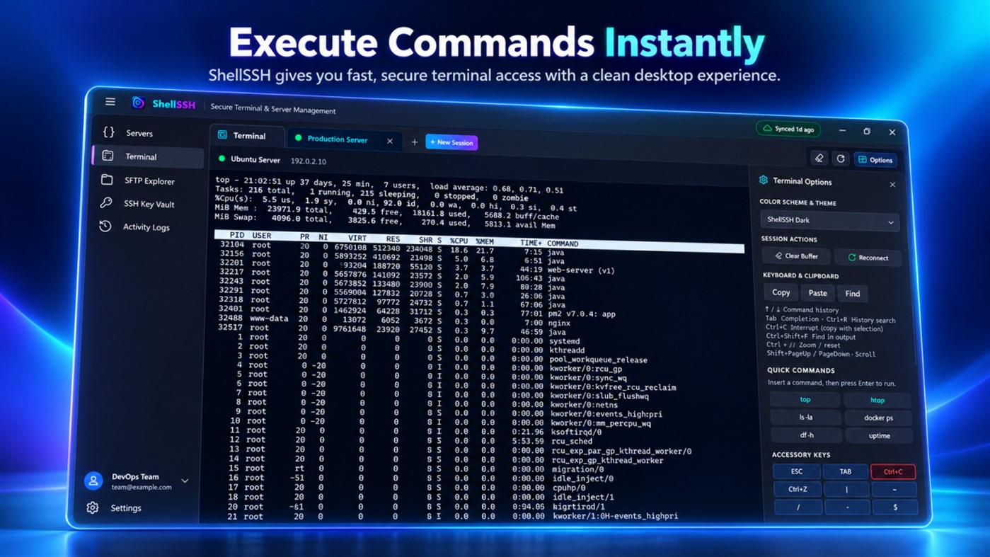Send the Ctrl+C accessory key

(x=893, y=472)
